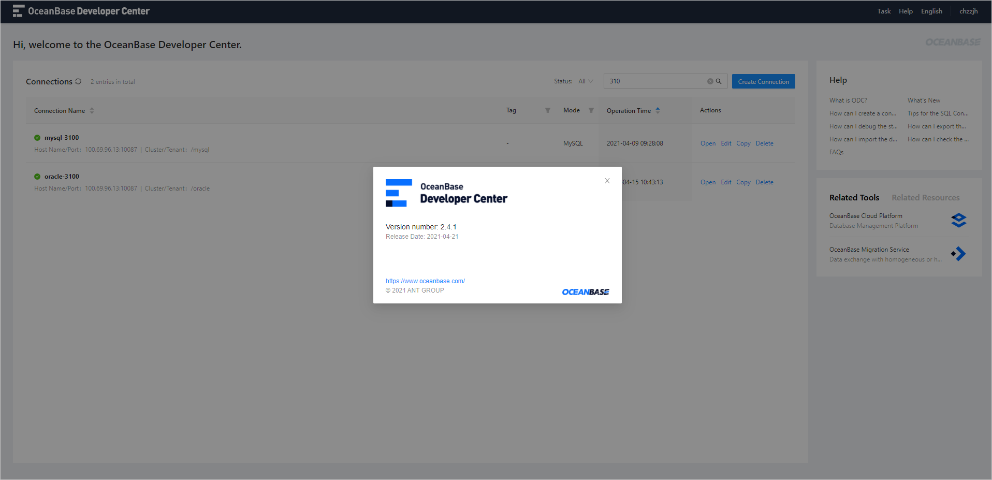Click the OceanBase Cloud Platform layers icon

coord(959,220)
